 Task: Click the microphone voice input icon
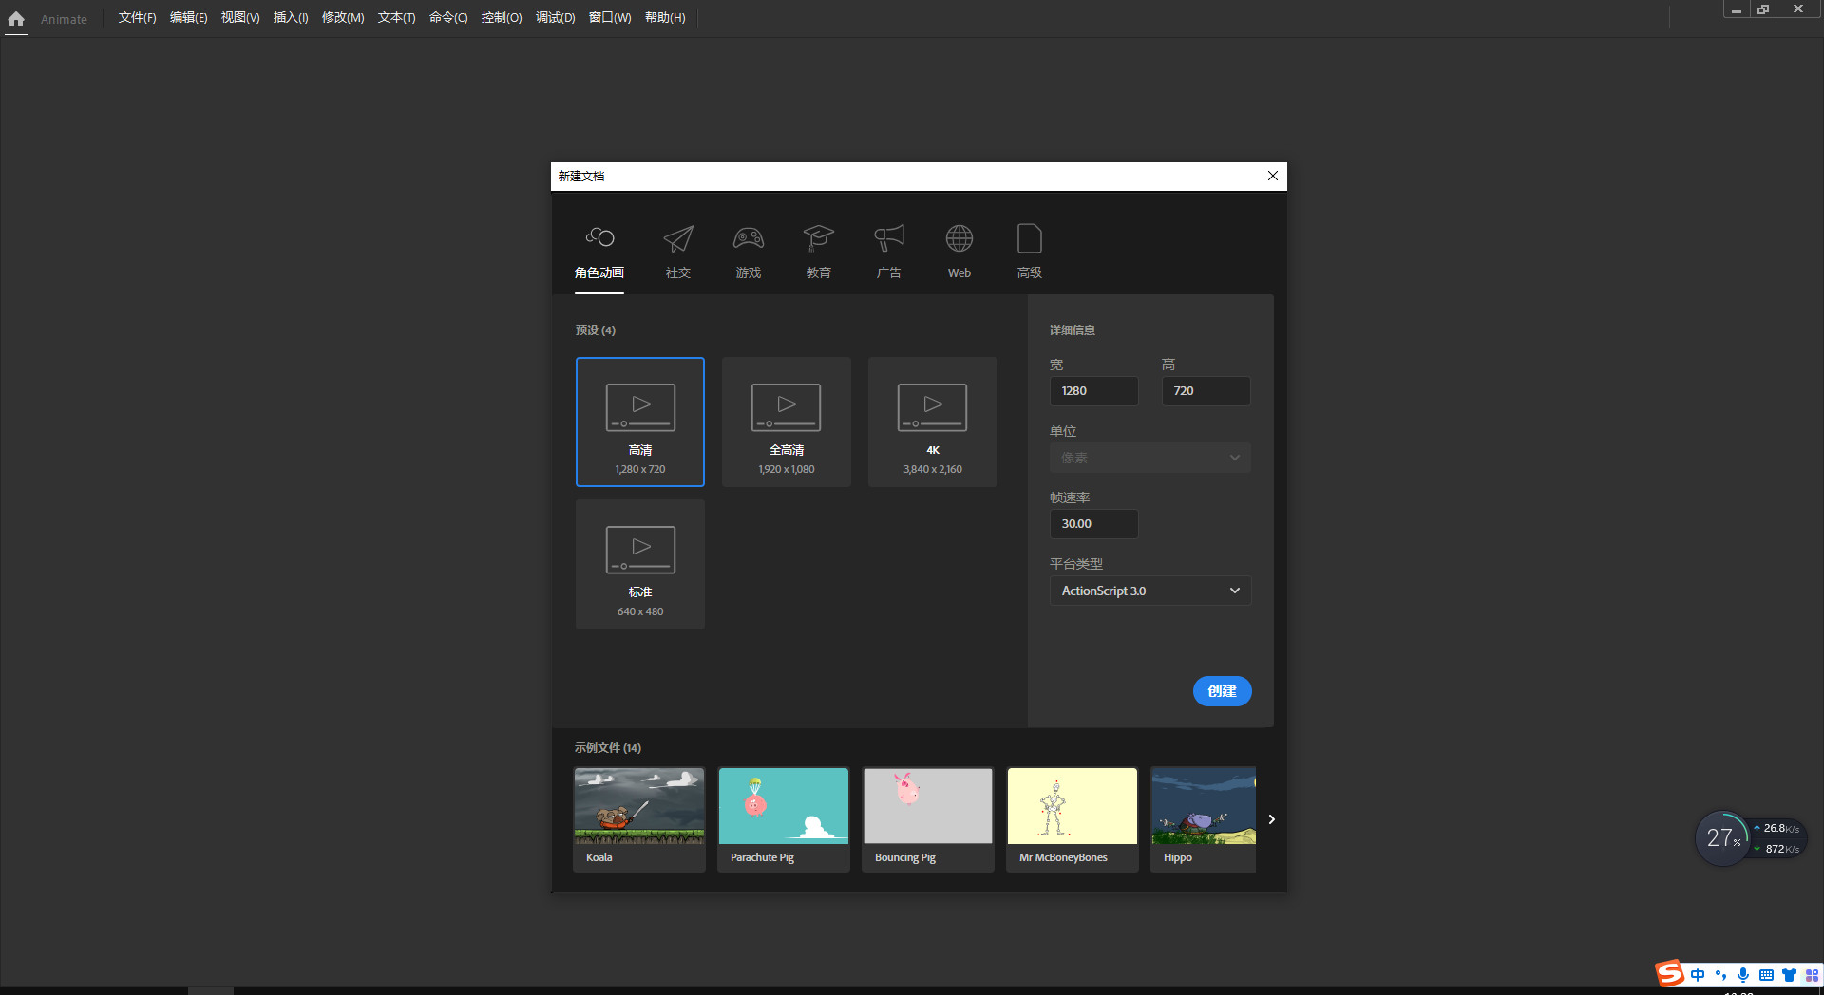[x=1743, y=975]
